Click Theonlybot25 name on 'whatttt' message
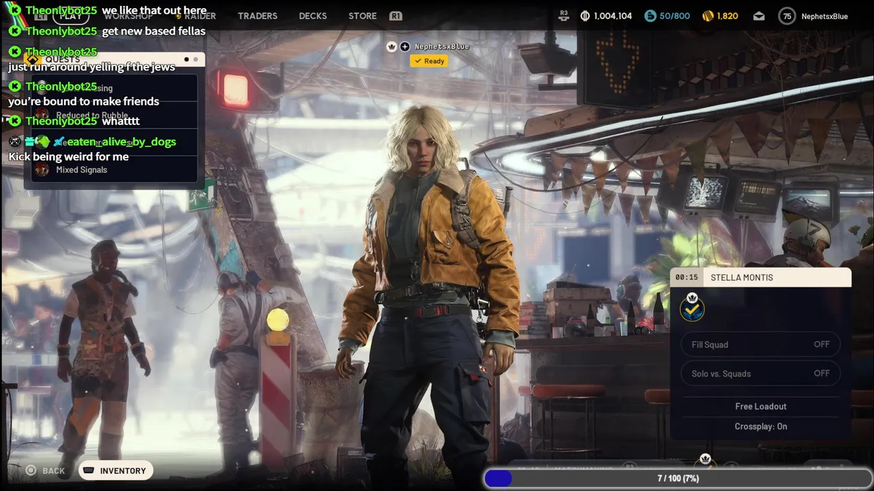874x491 pixels. (61, 121)
